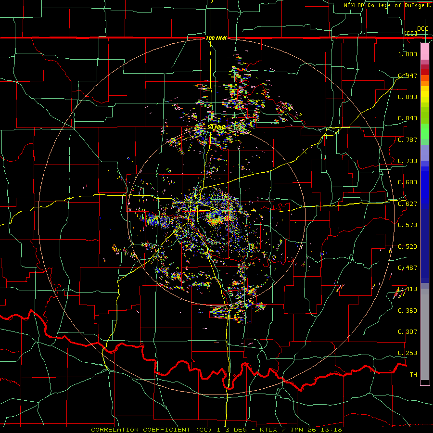433x433 pixels.
Task: Click the 0.787 color scale value
Action: pos(408,140)
